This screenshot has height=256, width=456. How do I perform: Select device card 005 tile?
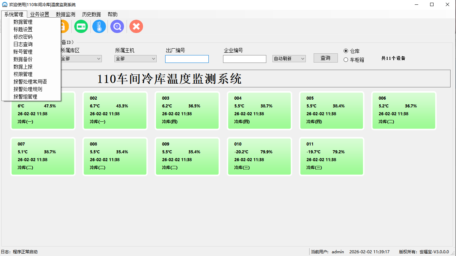coord(331,110)
